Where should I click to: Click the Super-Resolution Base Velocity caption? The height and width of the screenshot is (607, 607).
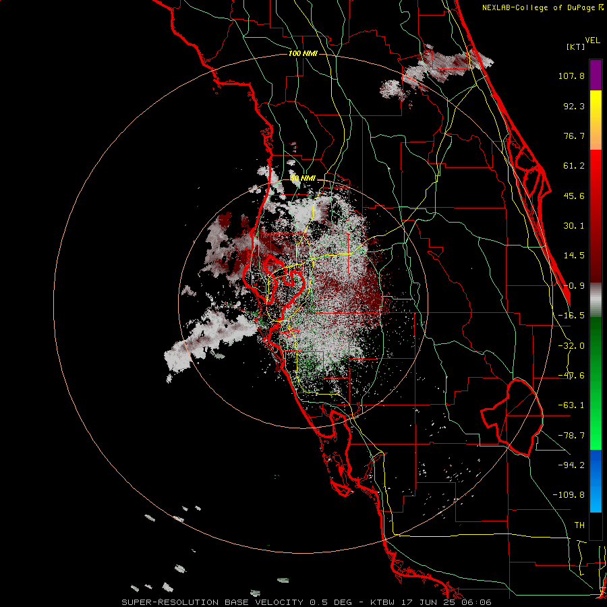[307, 602]
